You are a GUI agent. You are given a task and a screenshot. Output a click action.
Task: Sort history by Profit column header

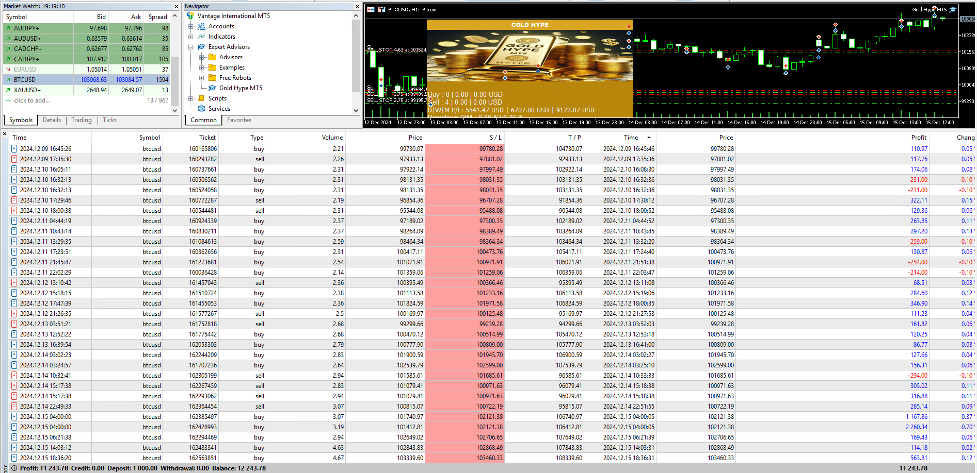[833, 138]
